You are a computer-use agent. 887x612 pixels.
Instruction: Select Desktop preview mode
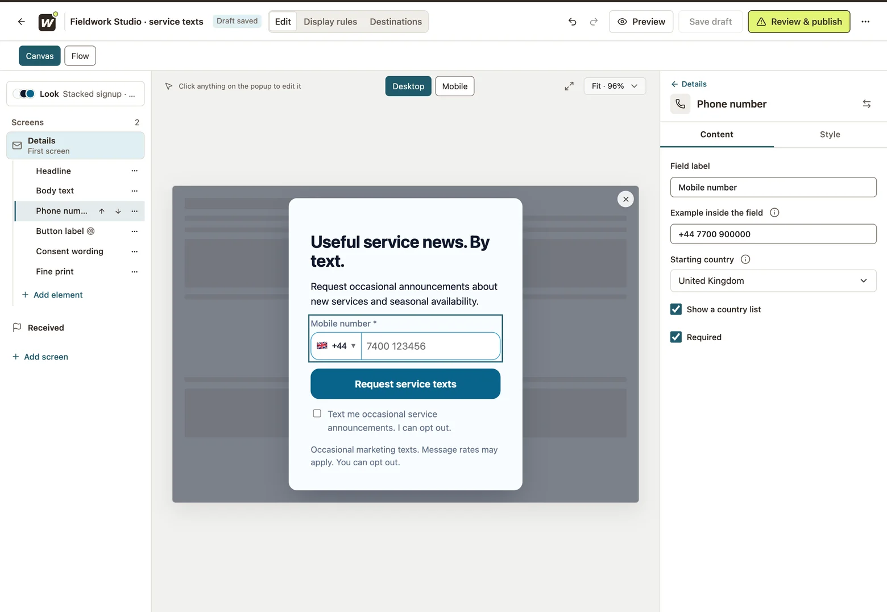coord(408,86)
